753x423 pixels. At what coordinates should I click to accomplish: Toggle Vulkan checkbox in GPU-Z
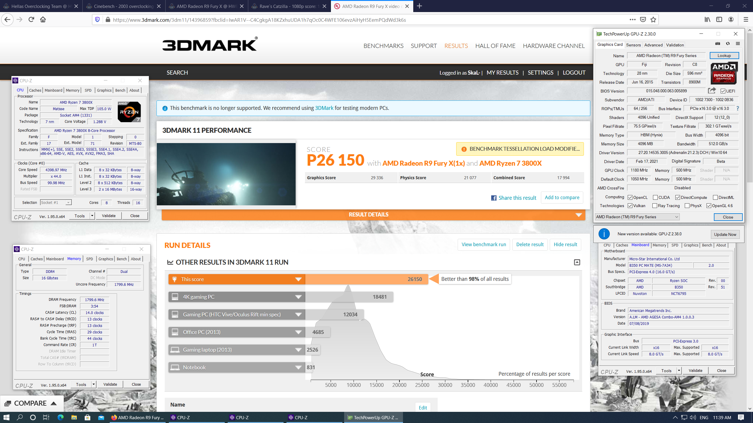click(x=630, y=206)
